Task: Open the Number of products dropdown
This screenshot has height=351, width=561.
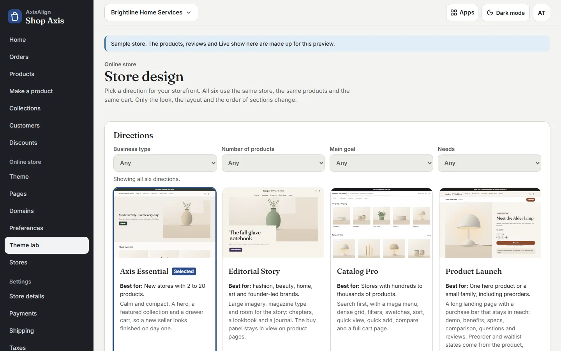Action: [273, 163]
